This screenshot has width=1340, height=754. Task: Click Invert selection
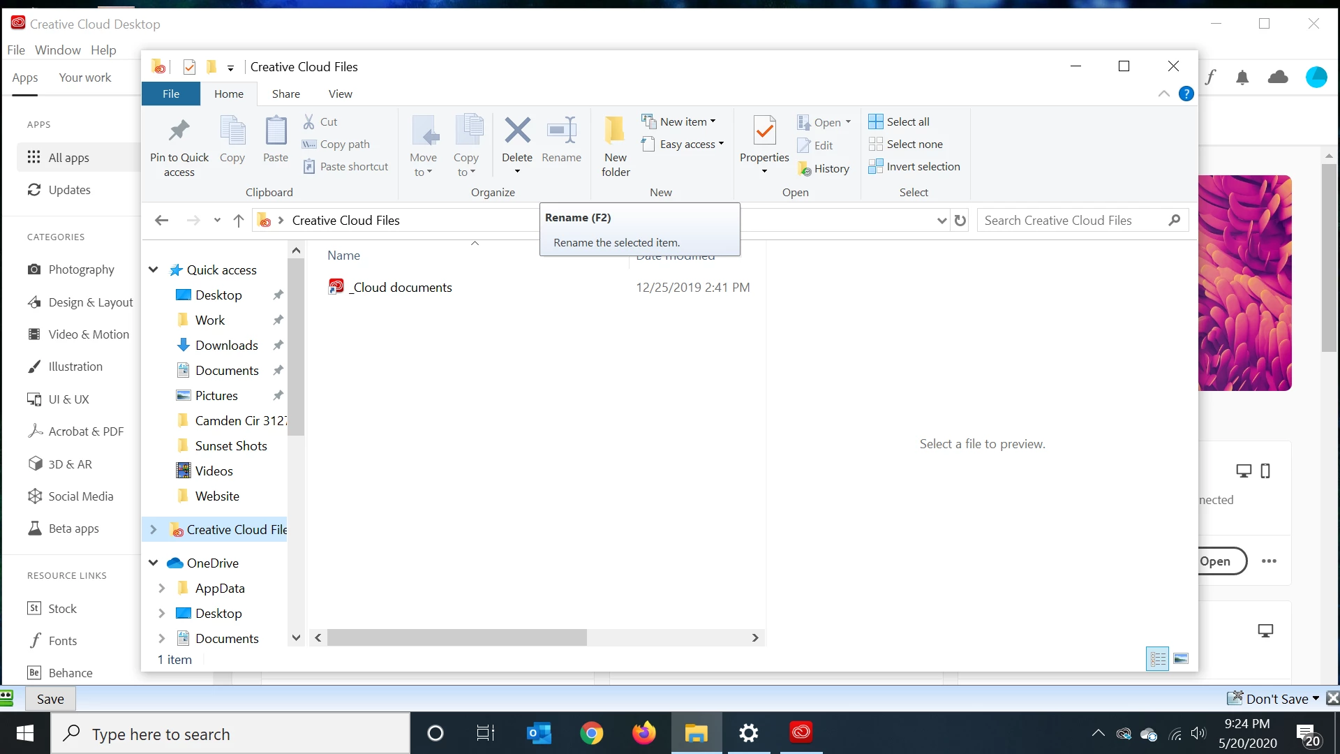914,166
